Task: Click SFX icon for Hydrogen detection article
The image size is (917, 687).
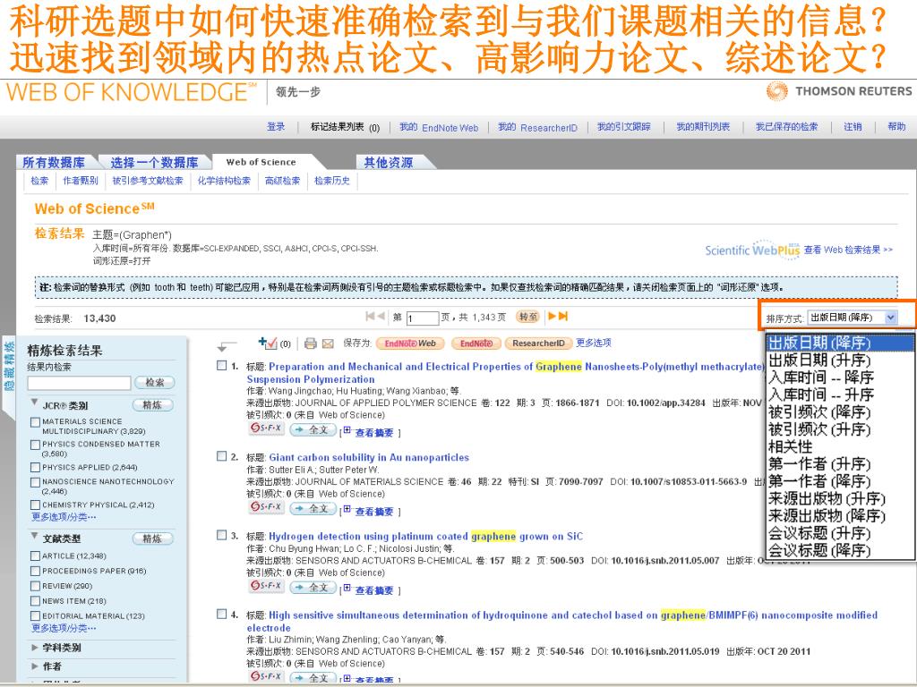Action: [266, 586]
